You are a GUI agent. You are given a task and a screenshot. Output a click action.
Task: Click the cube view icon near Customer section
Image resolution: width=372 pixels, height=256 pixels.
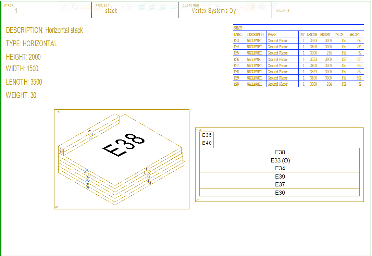point(228,6)
